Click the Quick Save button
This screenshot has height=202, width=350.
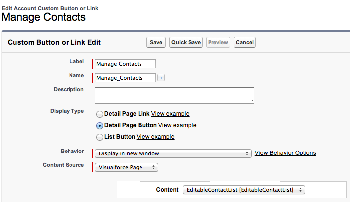click(186, 42)
